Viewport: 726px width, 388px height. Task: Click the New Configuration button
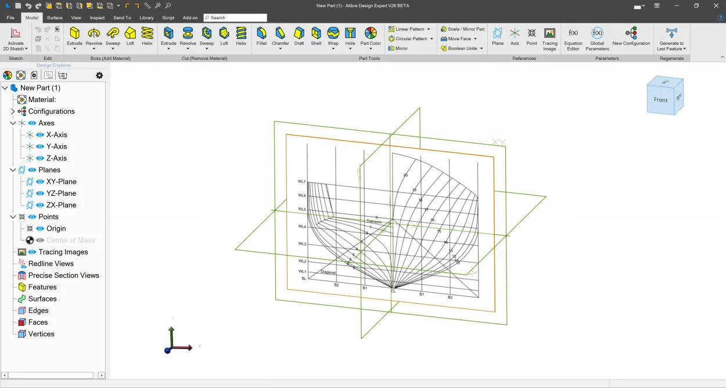[631, 36]
